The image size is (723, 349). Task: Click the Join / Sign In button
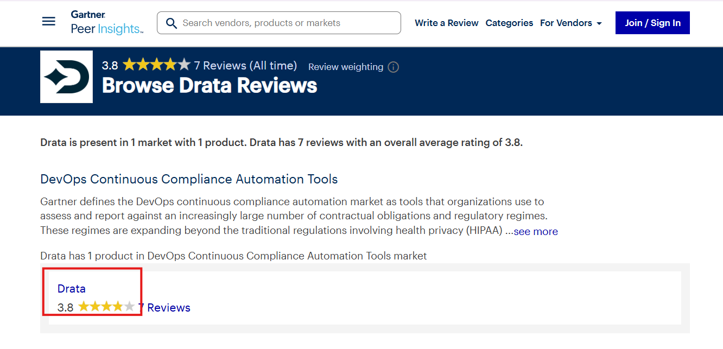[652, 23]
